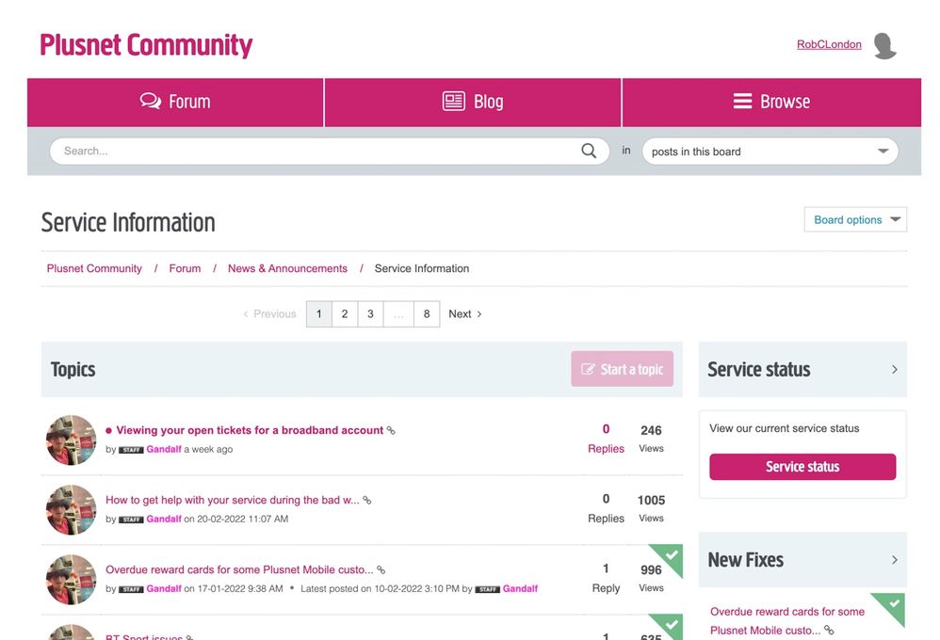Click the edit pencil icon in Start a topic
Viewport: 940px width, 640px height.
tap(588, 369)
